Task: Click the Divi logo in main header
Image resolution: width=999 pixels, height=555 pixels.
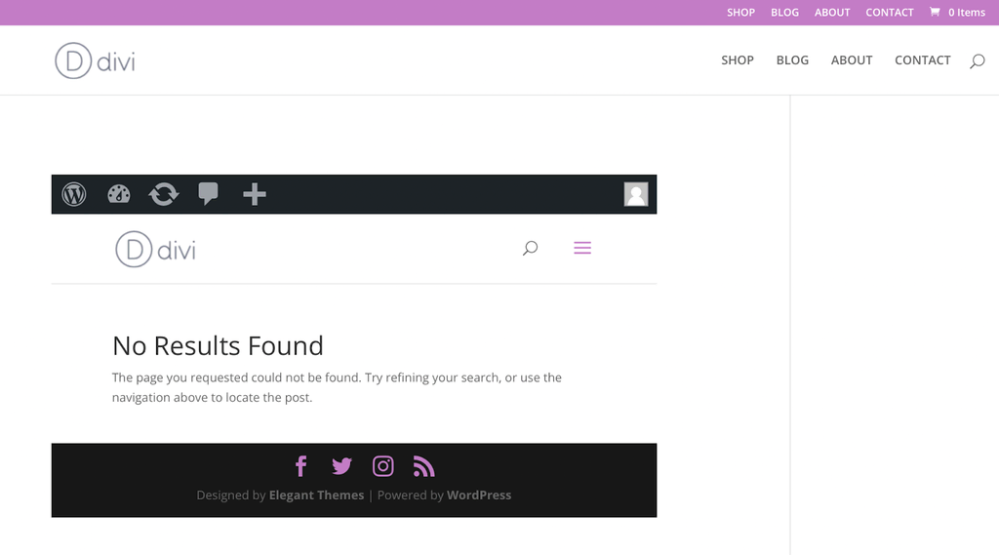Action: tap(96, 61)
